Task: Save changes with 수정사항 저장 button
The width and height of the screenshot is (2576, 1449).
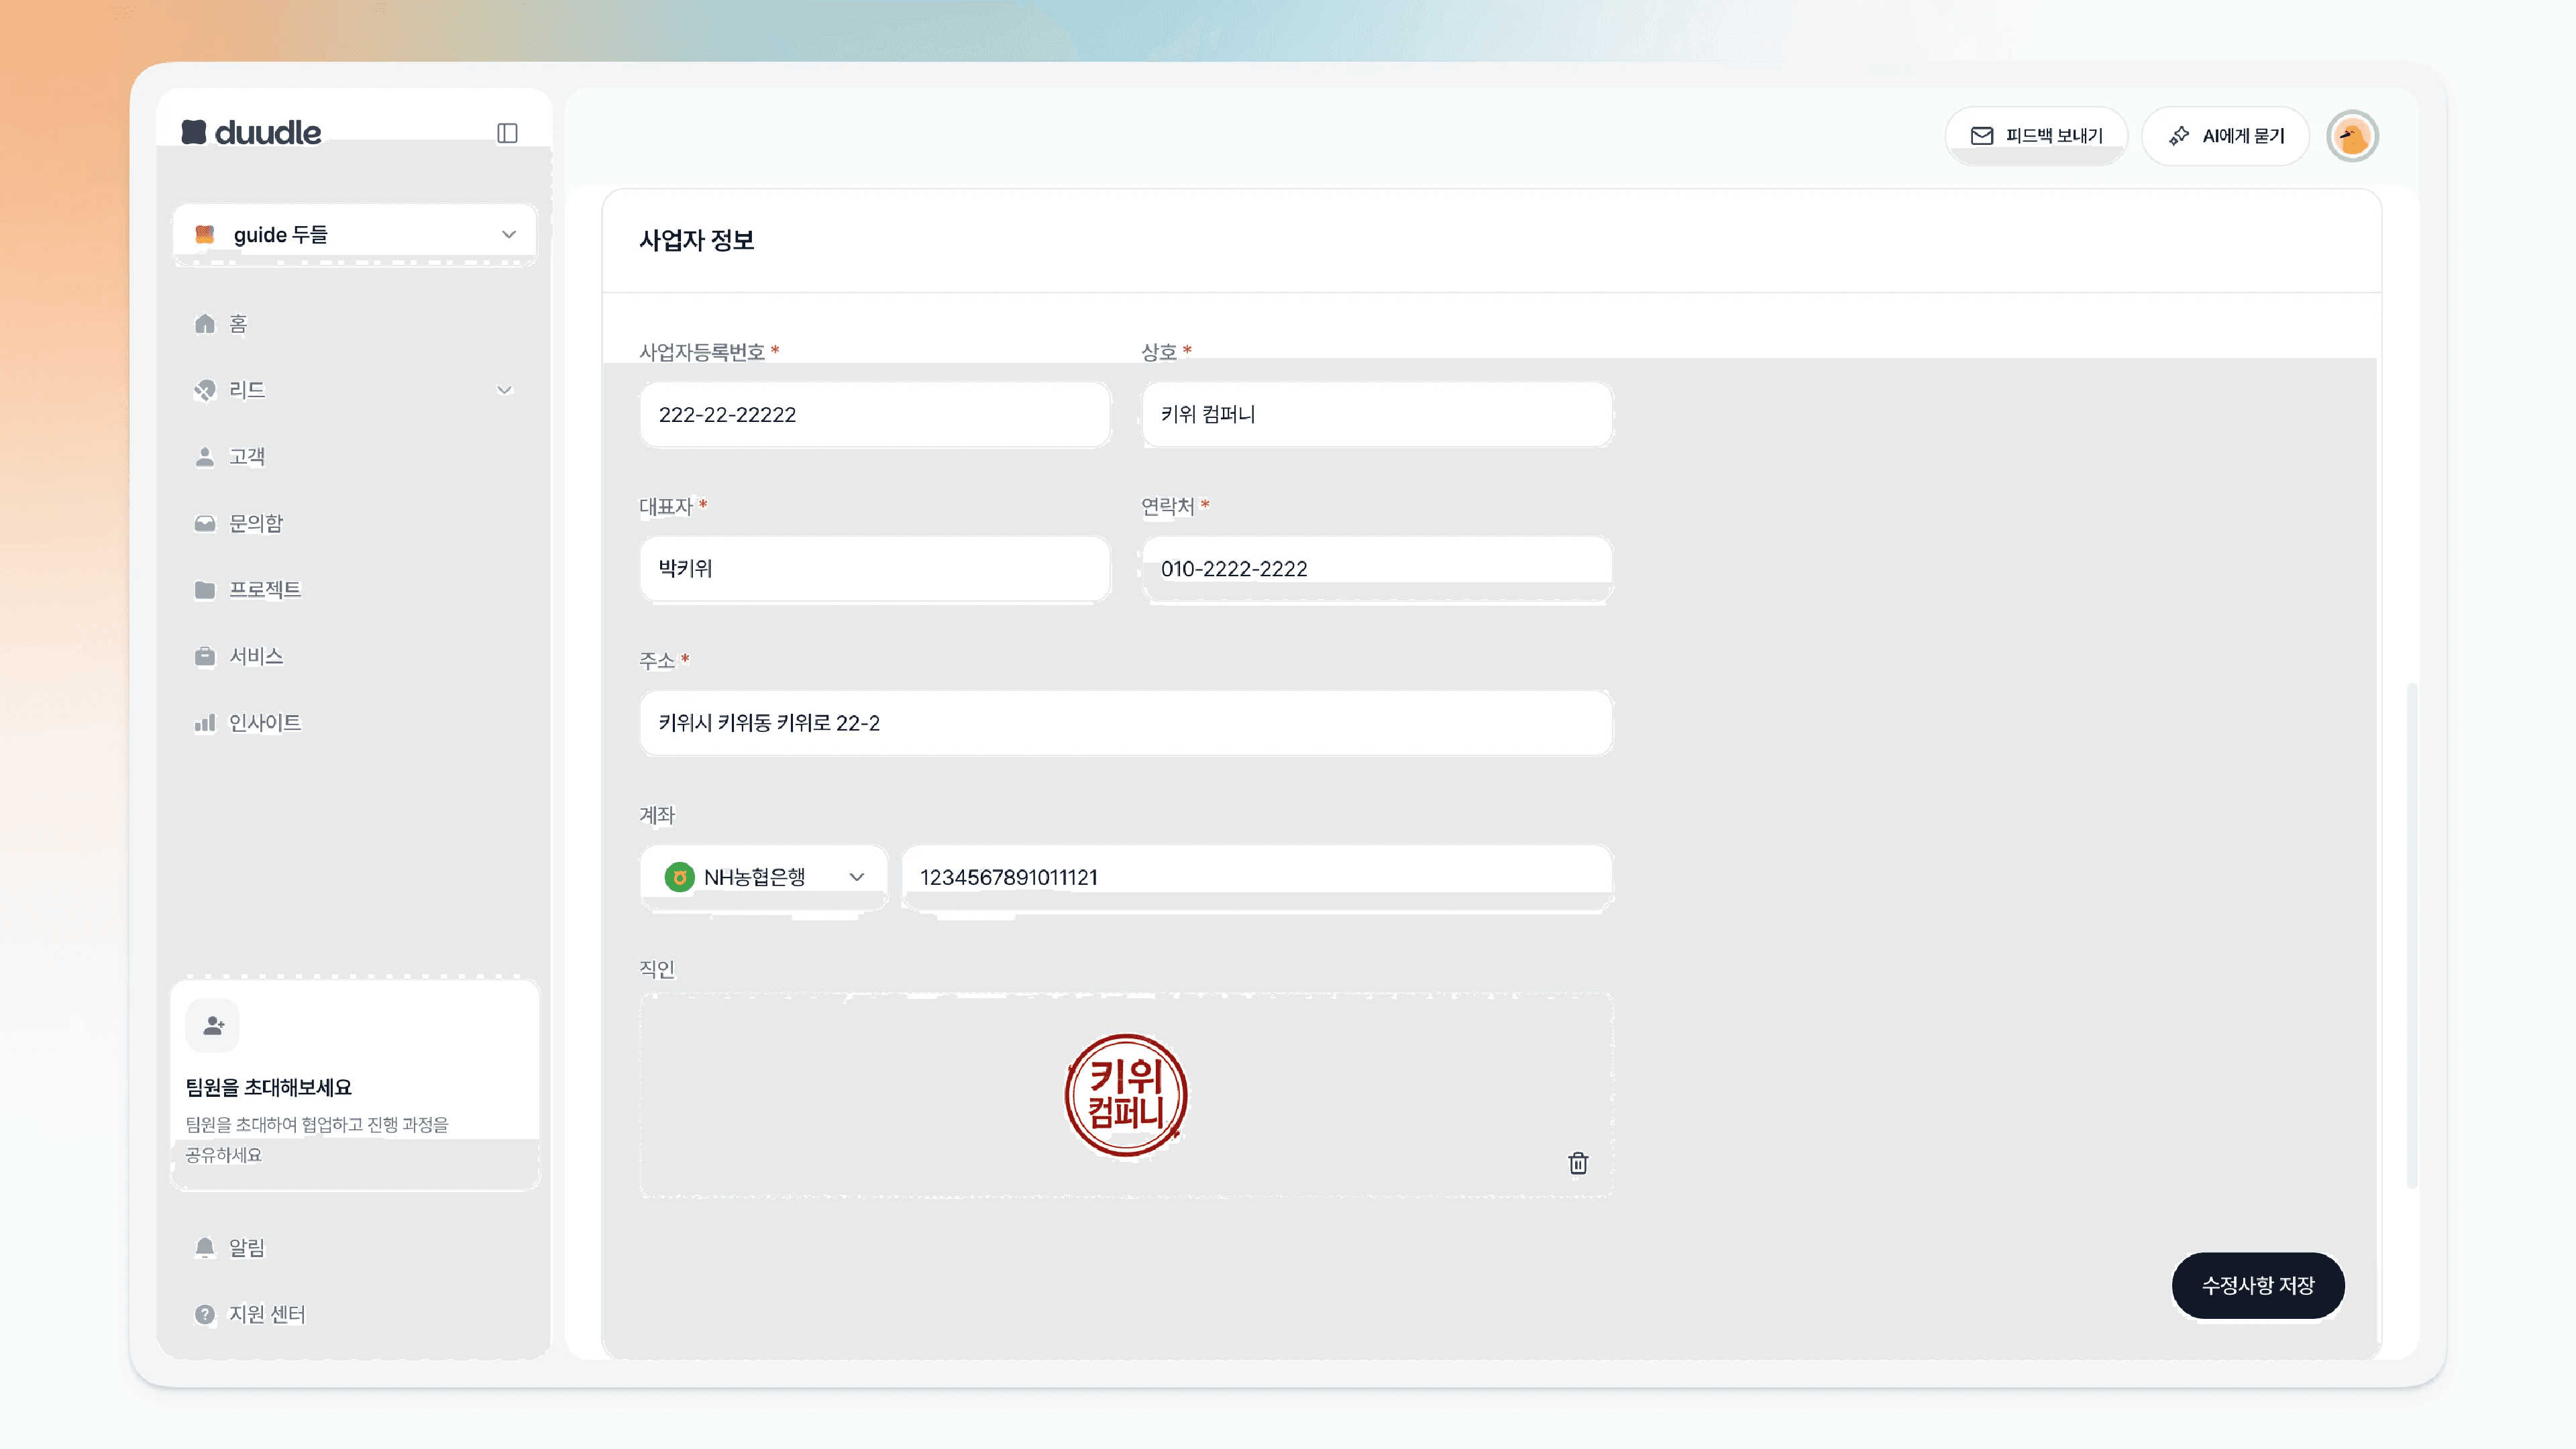Action: point(2258,1285)
